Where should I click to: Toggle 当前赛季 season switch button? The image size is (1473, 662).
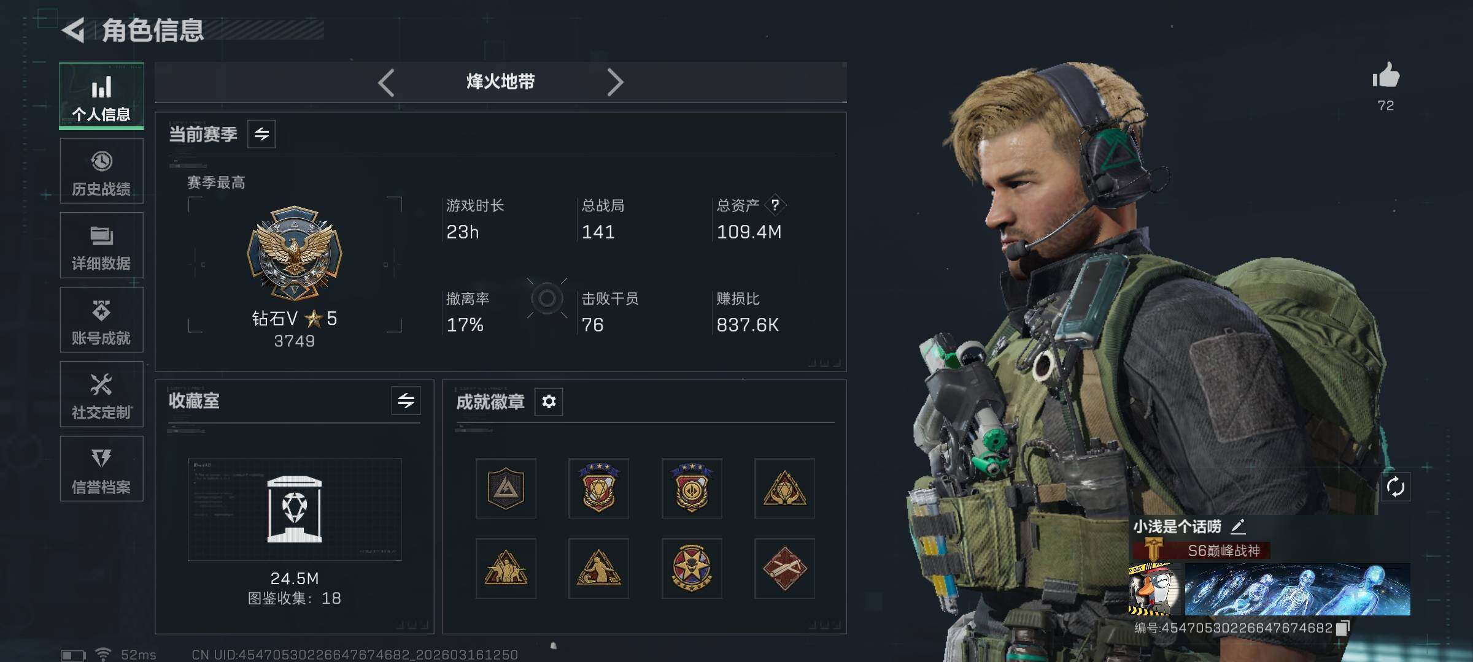tap(261, 134)
